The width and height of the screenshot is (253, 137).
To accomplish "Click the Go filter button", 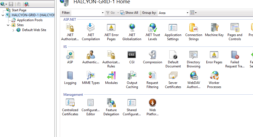I will 110,13.
